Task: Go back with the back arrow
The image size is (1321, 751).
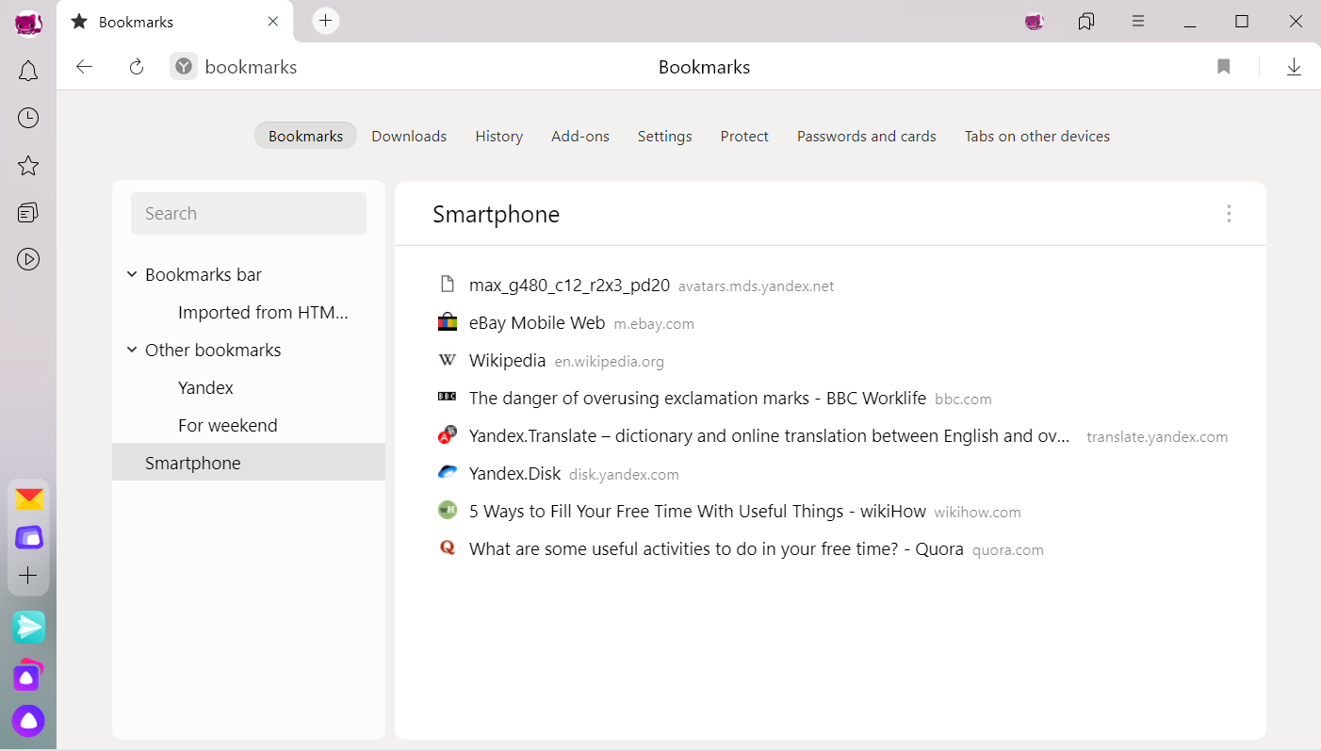Action: pos(85,67)
